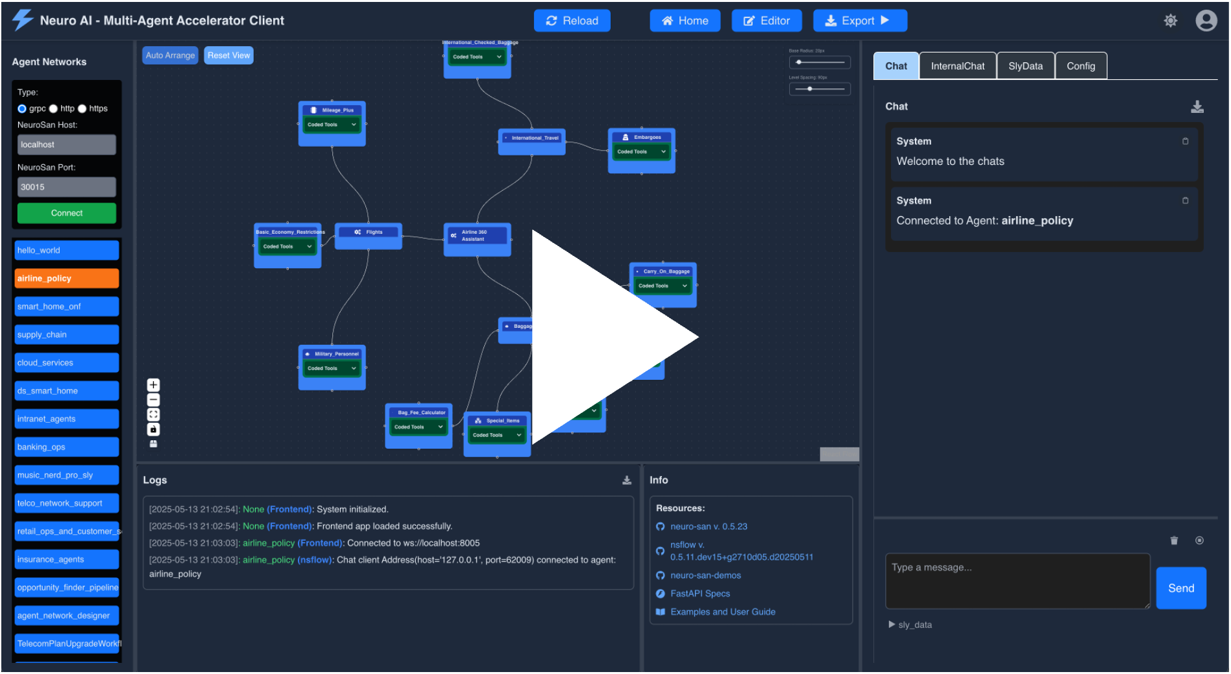The image size is (1231, 674).
Task: Copy the "Connected to Agent" system message
Action: point(1186,201)
